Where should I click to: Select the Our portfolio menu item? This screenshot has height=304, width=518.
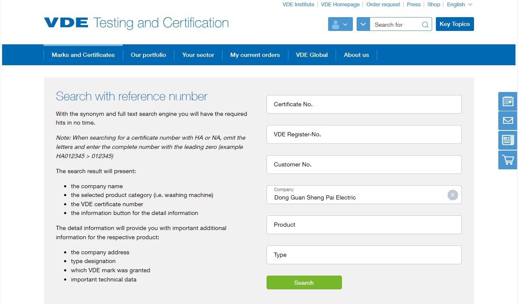148,55
